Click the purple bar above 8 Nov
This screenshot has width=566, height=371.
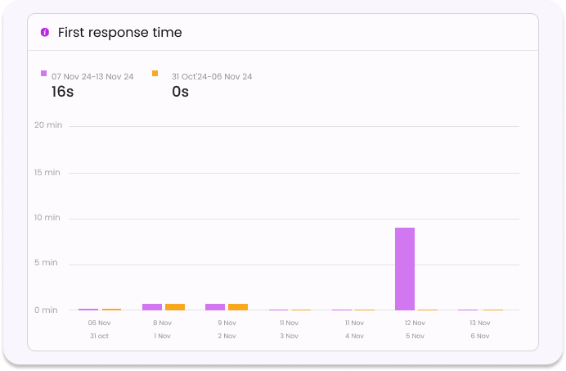(151, 307)
